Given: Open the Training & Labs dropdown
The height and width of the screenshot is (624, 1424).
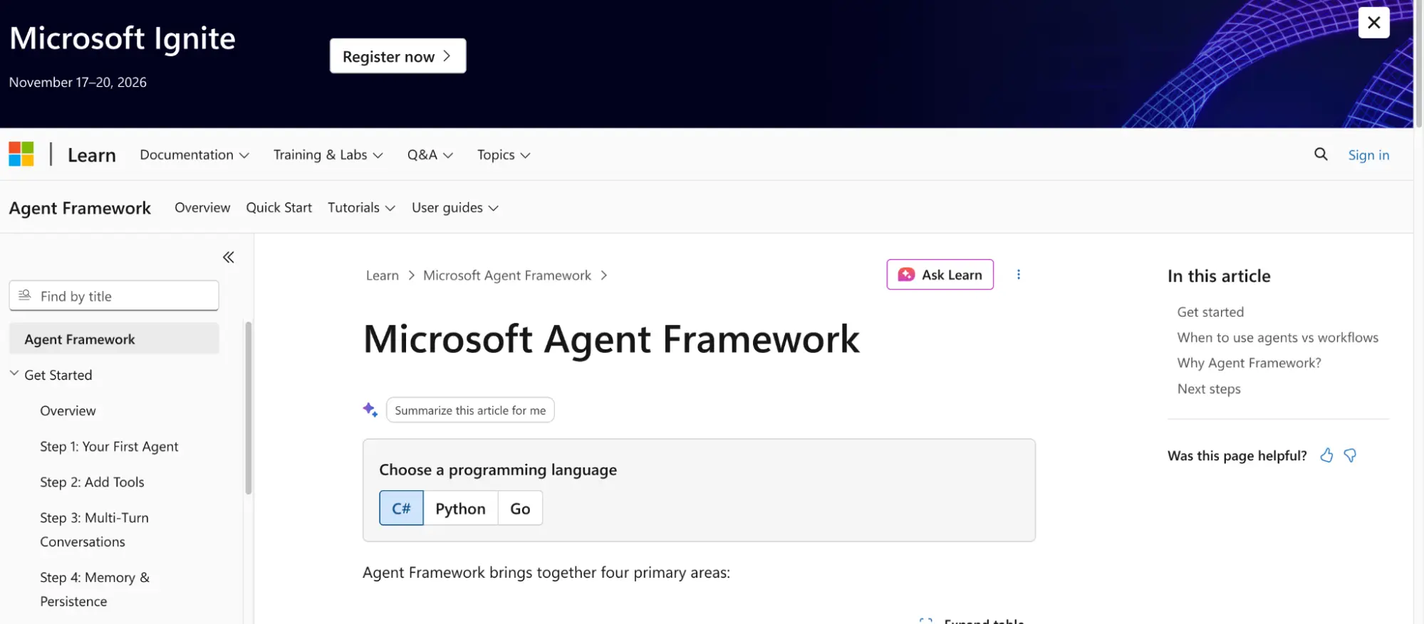Looking at the screenshot, I should (x=328, y=154).
